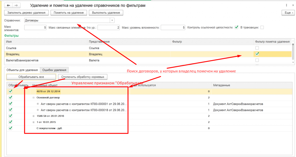The image size is (296, 157).
Task: Click Макс связанных элементов 1го ур. field
Action: [109, 27]
